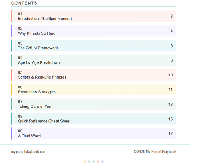The image size is (207, 167).
Task: Open "A Final Word" chapter entry
Action: tap(95, 134)
